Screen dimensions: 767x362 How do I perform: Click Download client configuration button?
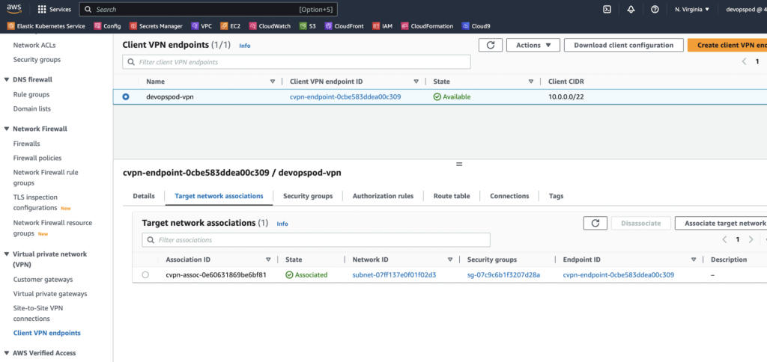[624, 45]
